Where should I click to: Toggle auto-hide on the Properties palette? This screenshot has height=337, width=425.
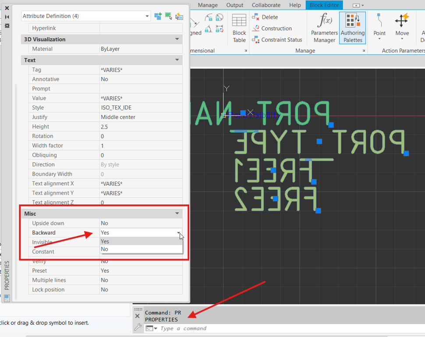coord(7,17)
